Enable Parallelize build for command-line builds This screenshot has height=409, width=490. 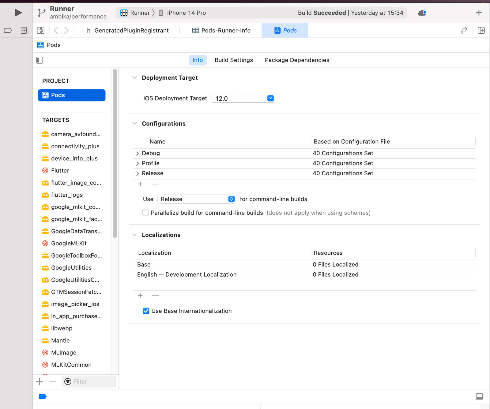tap(145, 213)
